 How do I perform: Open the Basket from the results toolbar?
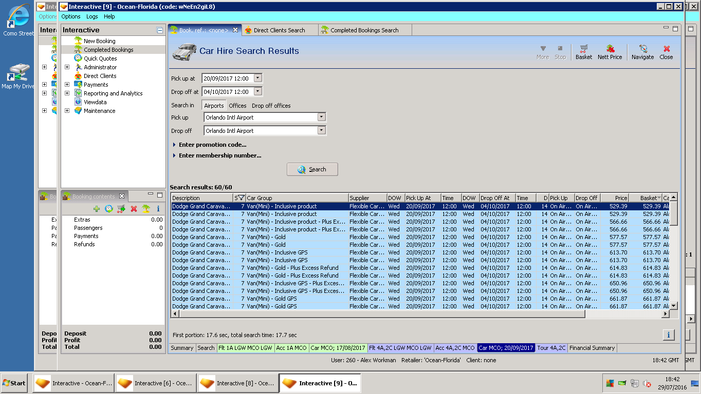pyautogui.click(x=583, y=52)
